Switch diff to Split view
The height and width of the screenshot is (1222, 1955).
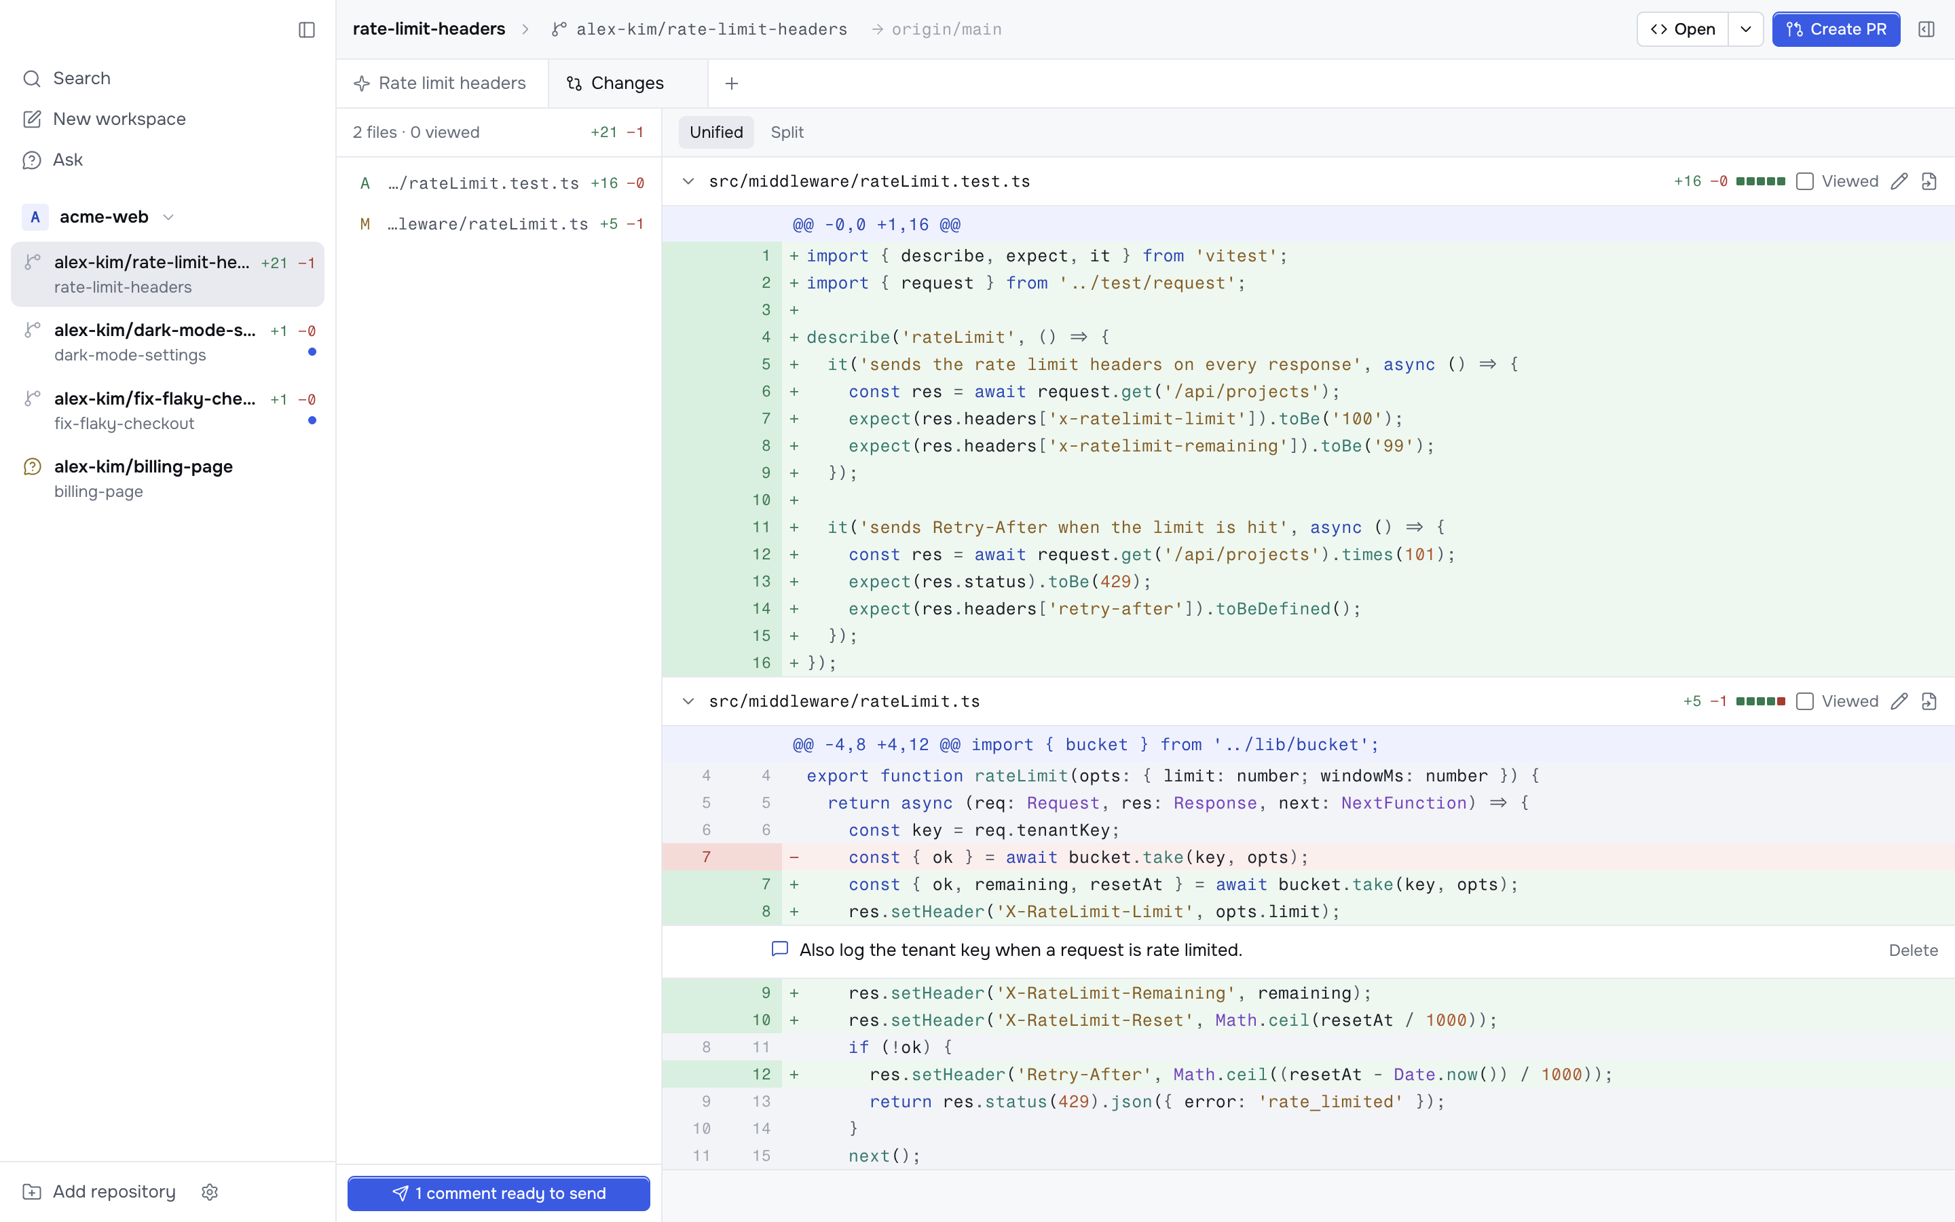[787, 132]
